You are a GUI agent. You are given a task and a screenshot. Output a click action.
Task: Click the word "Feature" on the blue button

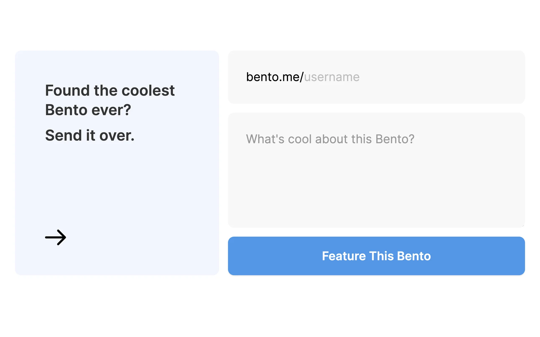[343, 256]
